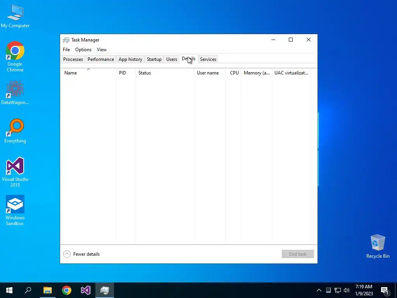Click the volume speaker tray icon
This screenshot has width=397, height=298.
[347, 290]
